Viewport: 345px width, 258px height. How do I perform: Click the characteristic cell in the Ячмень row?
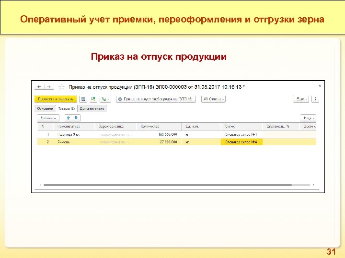click(115, 142)
